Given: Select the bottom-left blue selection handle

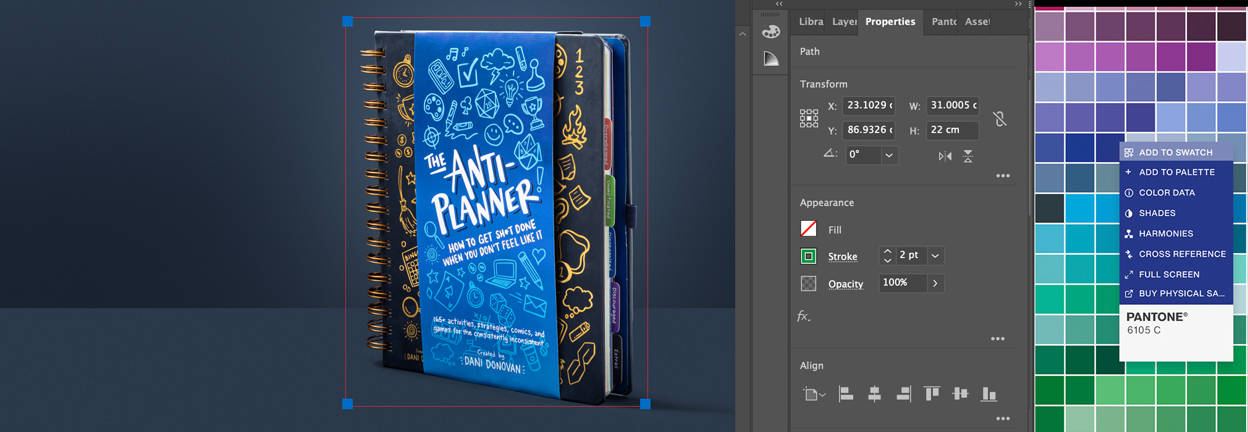Looking at the screenshot, I should [x=348, y=404].
